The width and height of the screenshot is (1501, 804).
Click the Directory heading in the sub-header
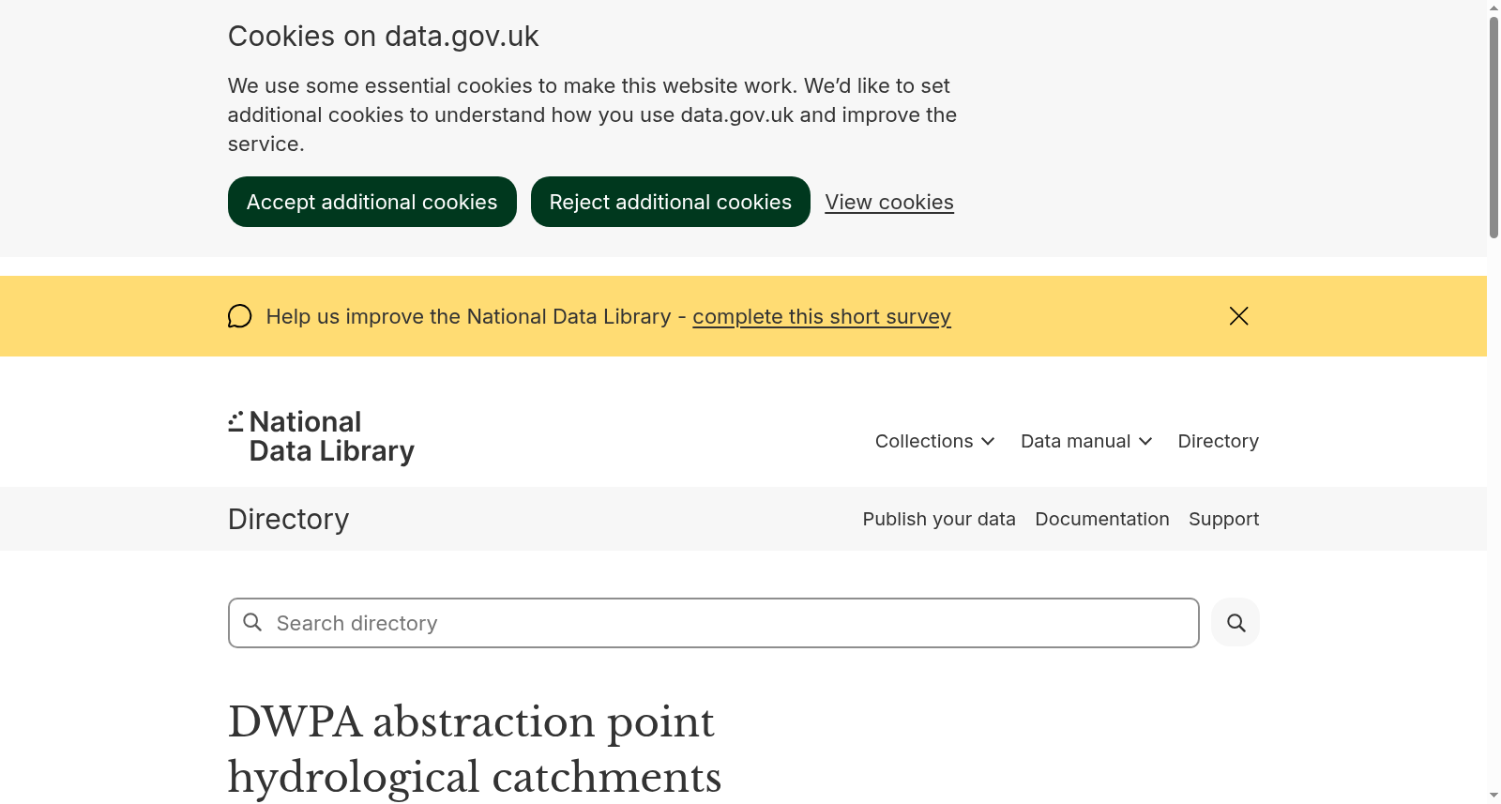click(x=289, y=519)
